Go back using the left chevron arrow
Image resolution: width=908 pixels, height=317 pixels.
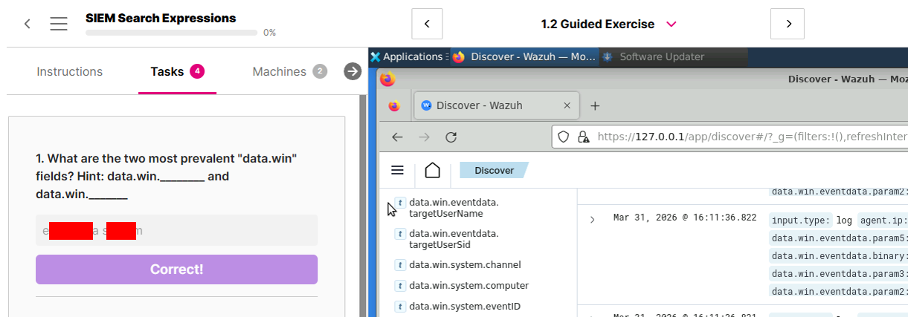(x=28, y=24)
